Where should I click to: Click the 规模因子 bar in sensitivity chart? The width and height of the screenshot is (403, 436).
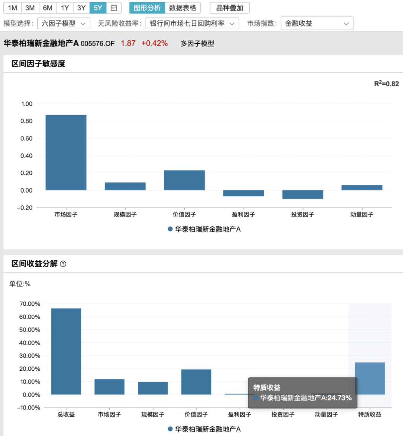pos(125,186)
